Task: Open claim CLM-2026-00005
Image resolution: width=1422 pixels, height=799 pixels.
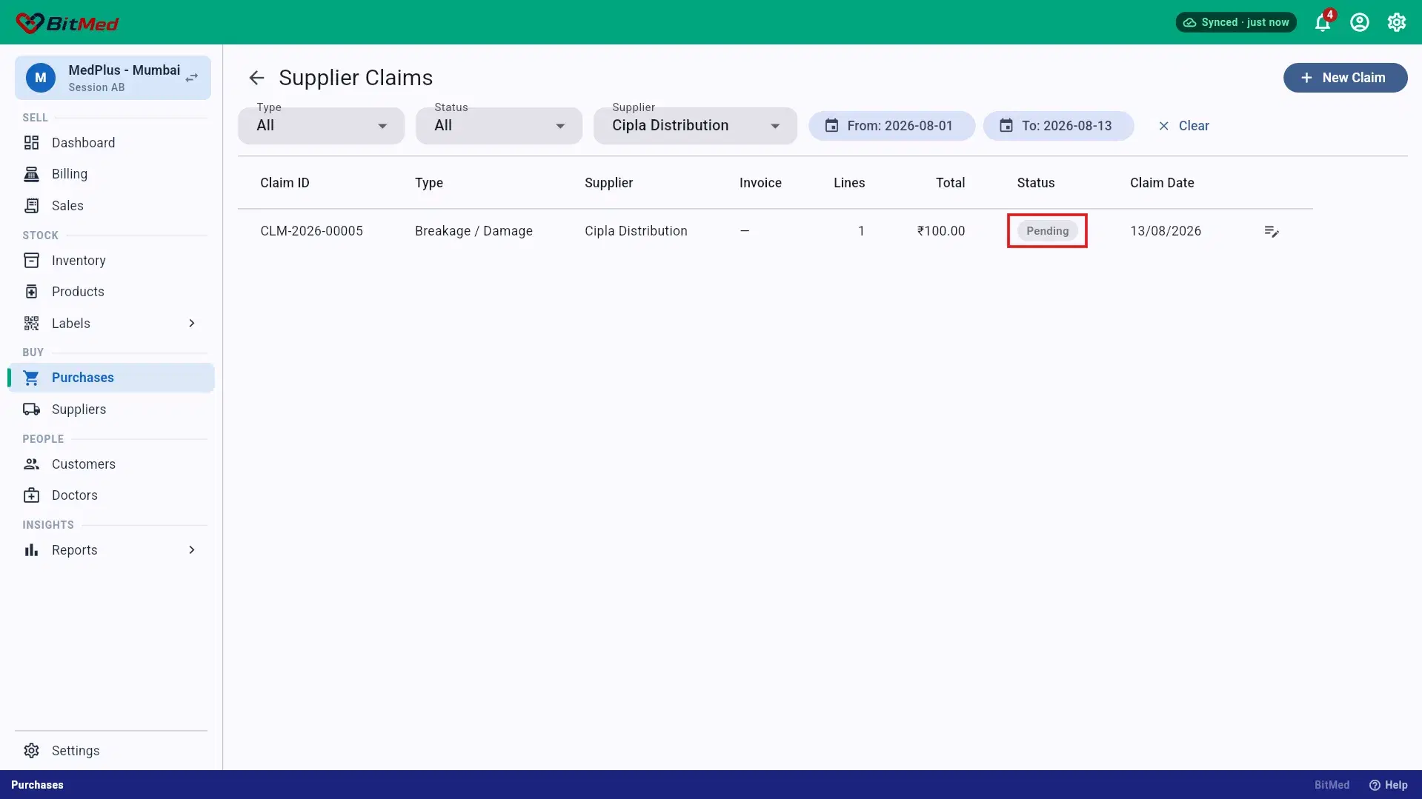Action: coord(311,231)
